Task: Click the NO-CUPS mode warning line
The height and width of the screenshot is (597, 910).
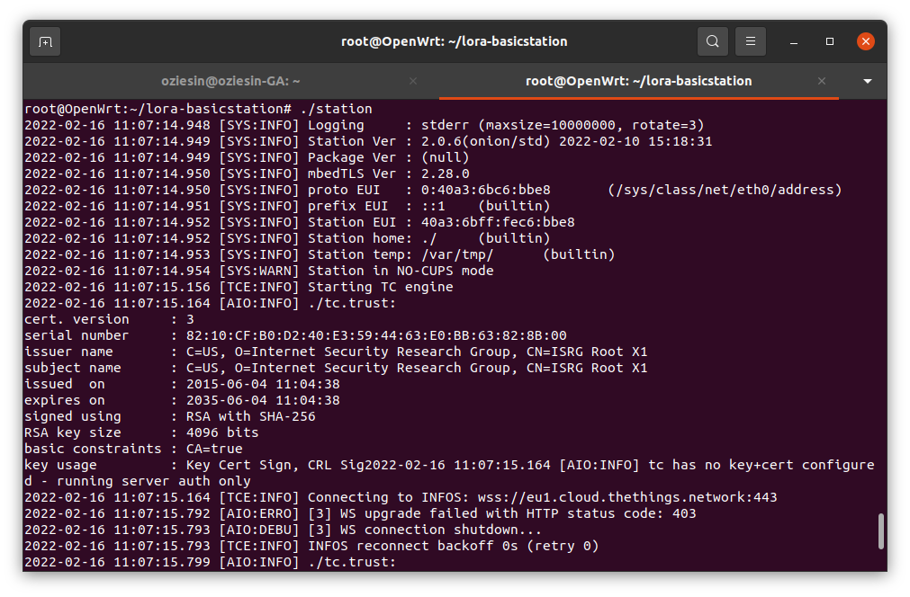Action: [x=401, y=271]
